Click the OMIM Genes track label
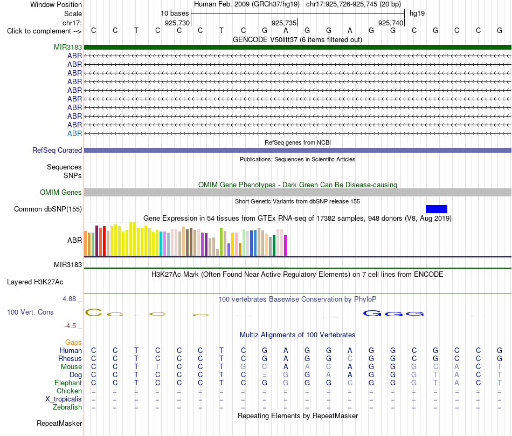The image size is (512, 436). pyautogui.click(x=61, y=193)
